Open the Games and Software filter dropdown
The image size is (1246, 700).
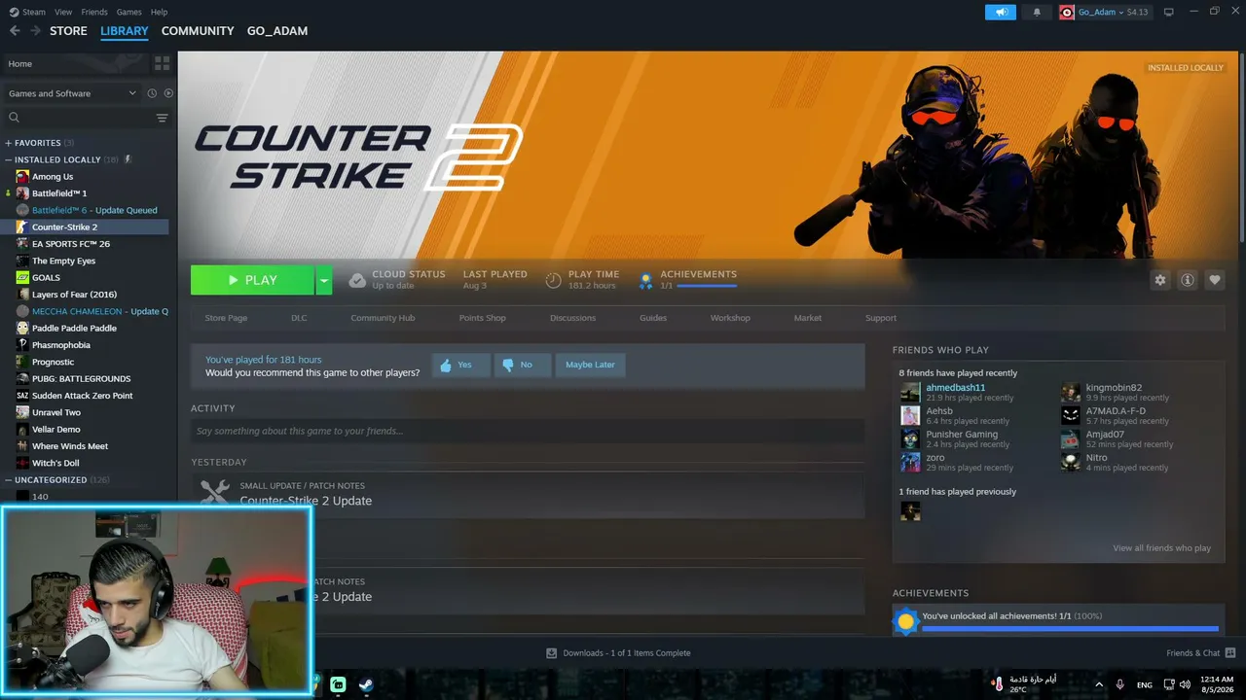point(72,93)
